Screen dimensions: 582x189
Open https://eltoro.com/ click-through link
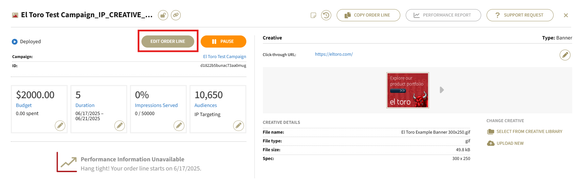[x=334, y=54]
